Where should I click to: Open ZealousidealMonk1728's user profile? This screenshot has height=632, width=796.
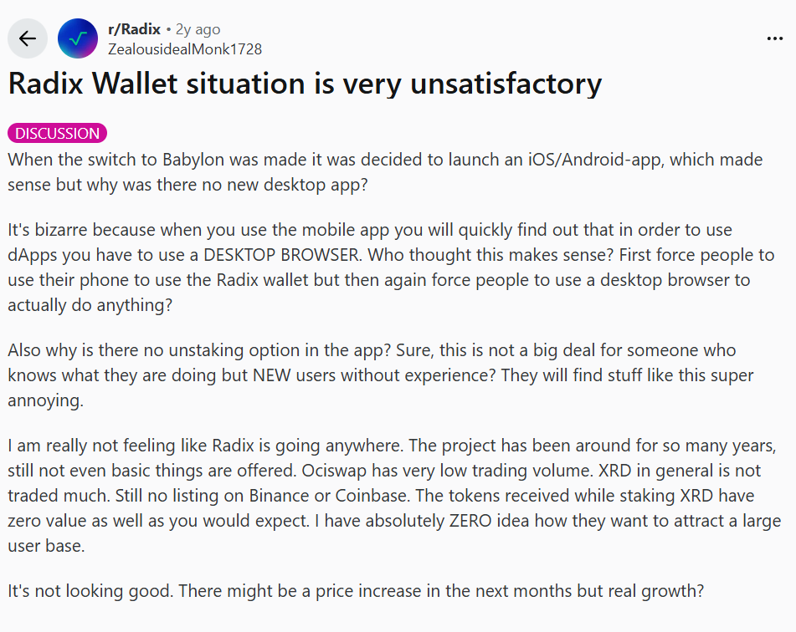[x=184, y=49]
